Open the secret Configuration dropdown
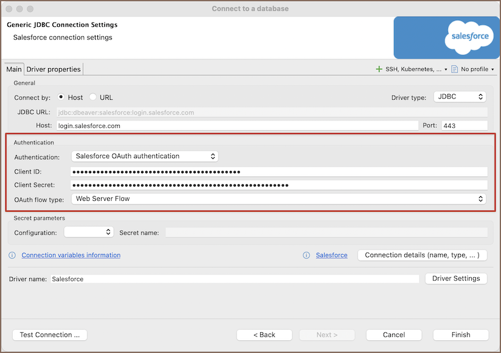This screenshot has height=353, width=501. point(89,232)
